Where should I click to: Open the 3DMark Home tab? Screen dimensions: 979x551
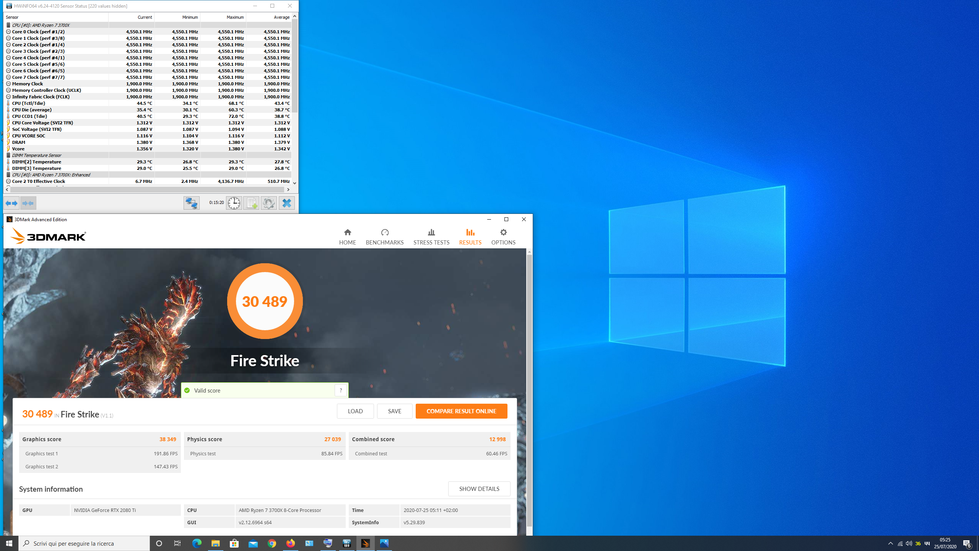coord(347,236)
